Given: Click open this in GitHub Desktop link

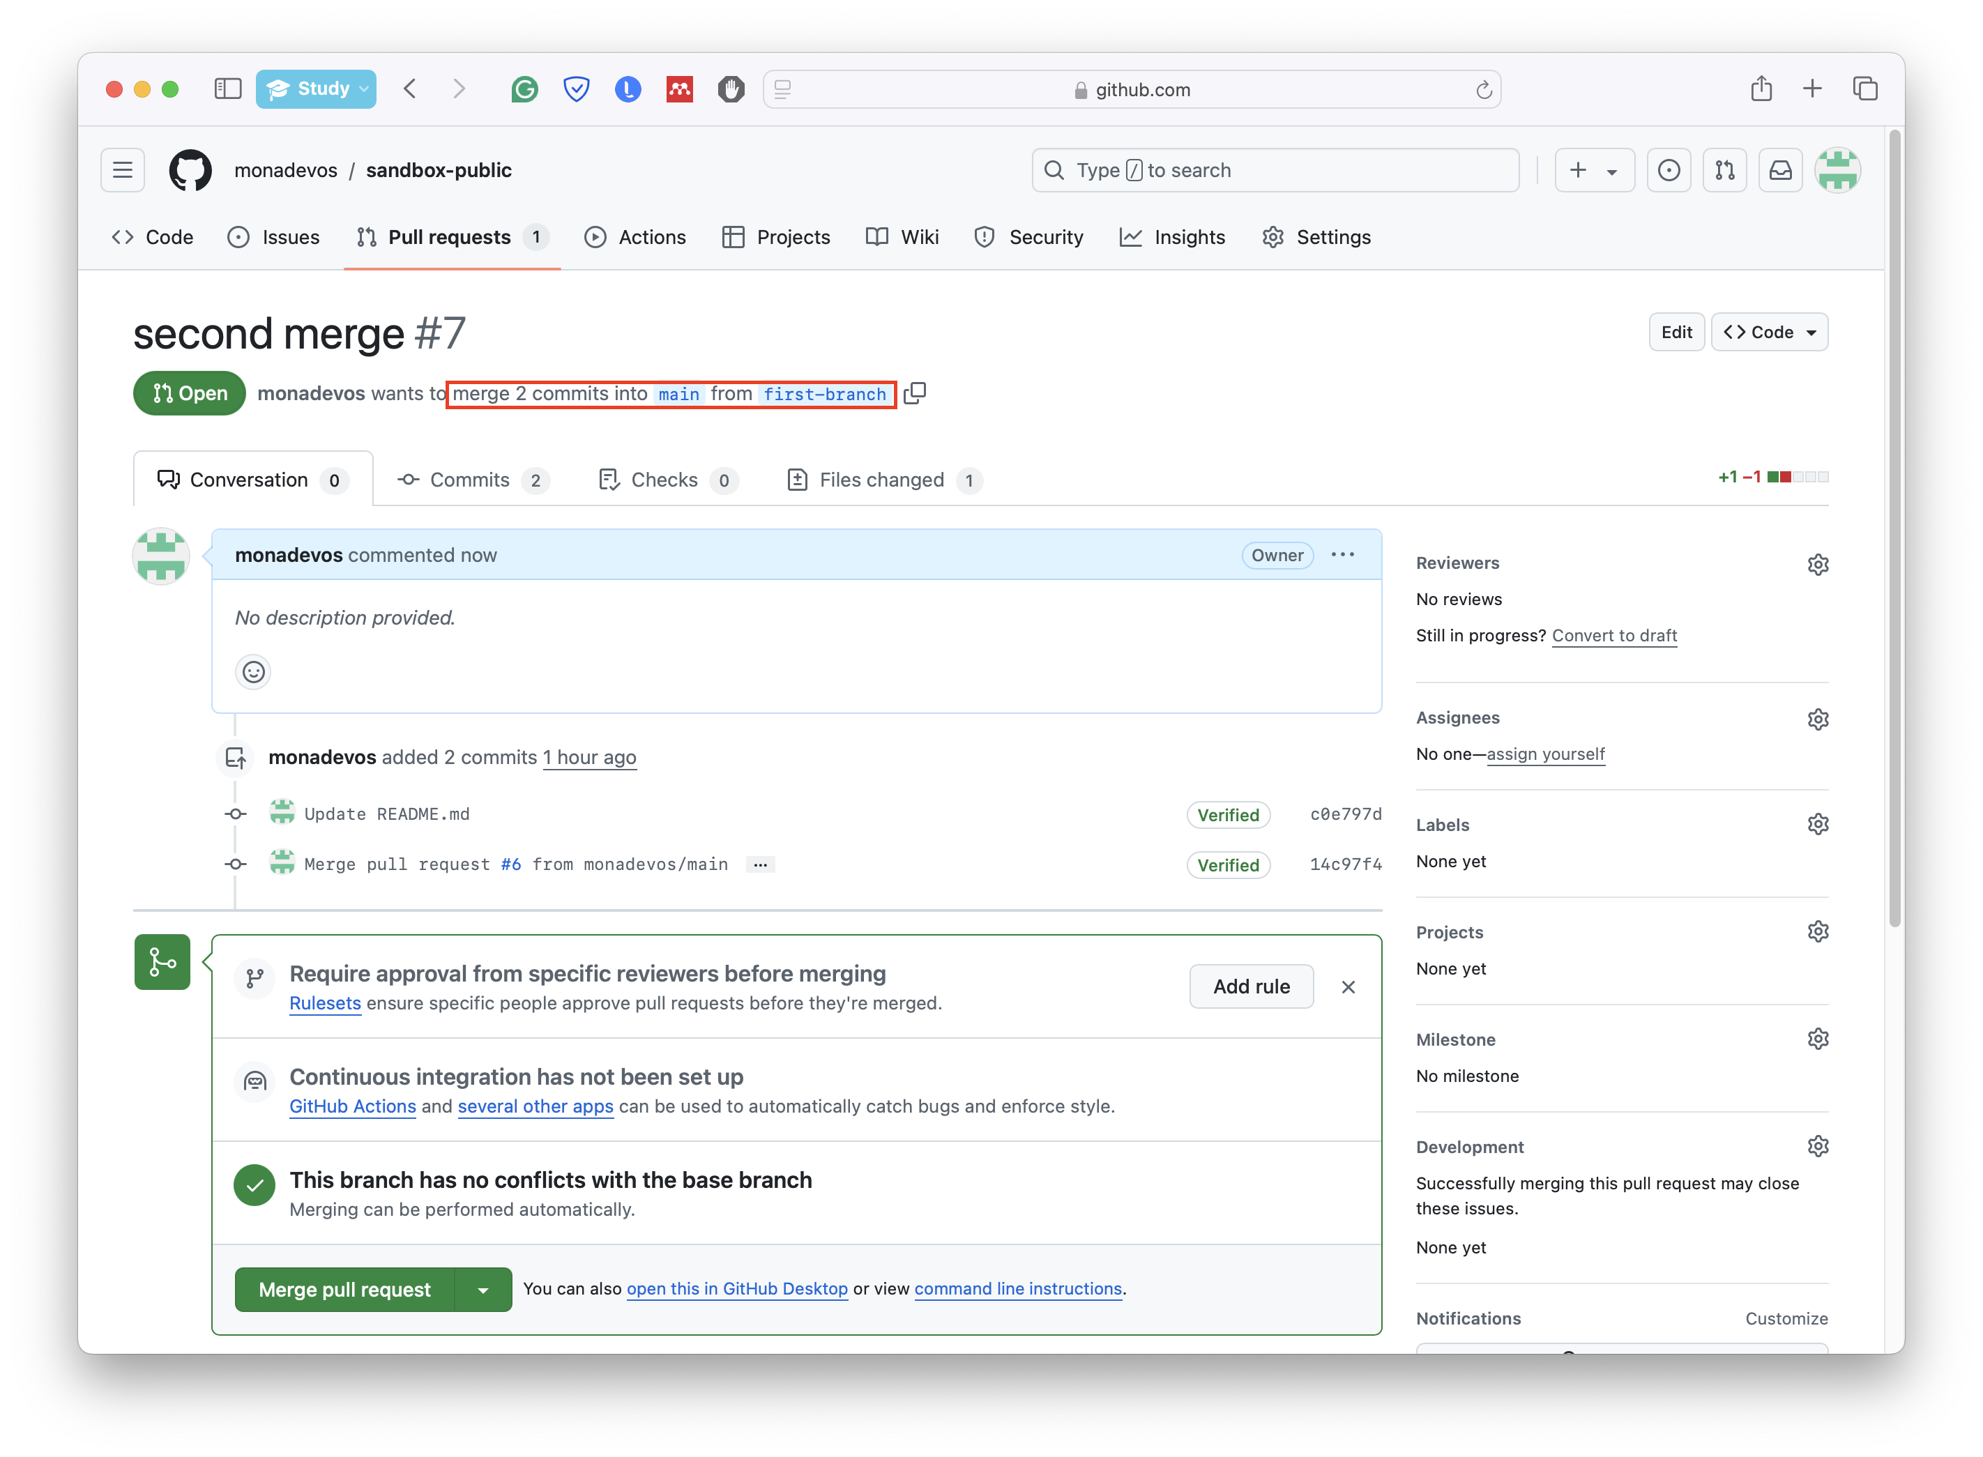Looking at the screenshot, I should pyautogui.click(x=738, y=1290).
